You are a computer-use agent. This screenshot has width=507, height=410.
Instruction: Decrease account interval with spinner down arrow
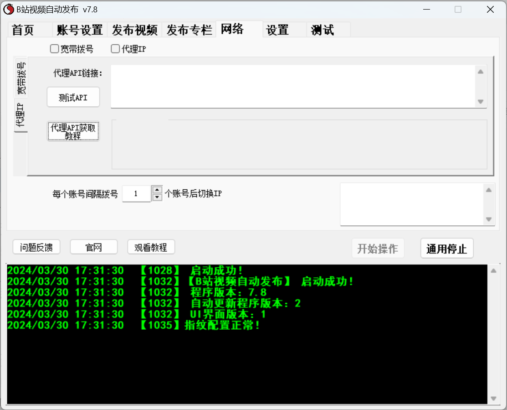pos(157,197)
